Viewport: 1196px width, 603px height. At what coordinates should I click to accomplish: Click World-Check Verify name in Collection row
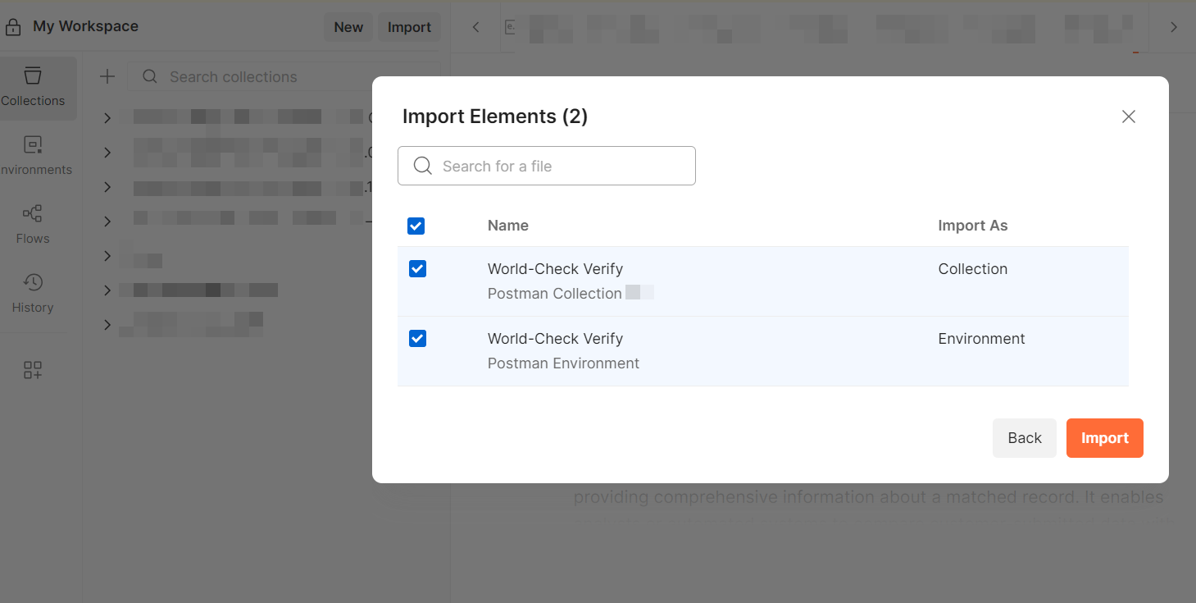point(555,269)
